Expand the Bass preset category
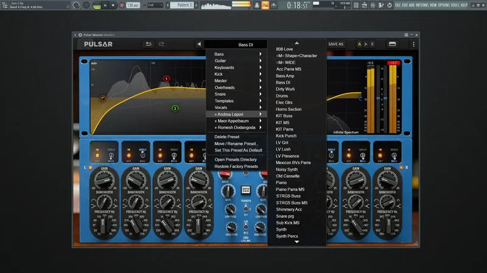The width and height of the screenshot is (487, 273). click(x=237, y=54)
